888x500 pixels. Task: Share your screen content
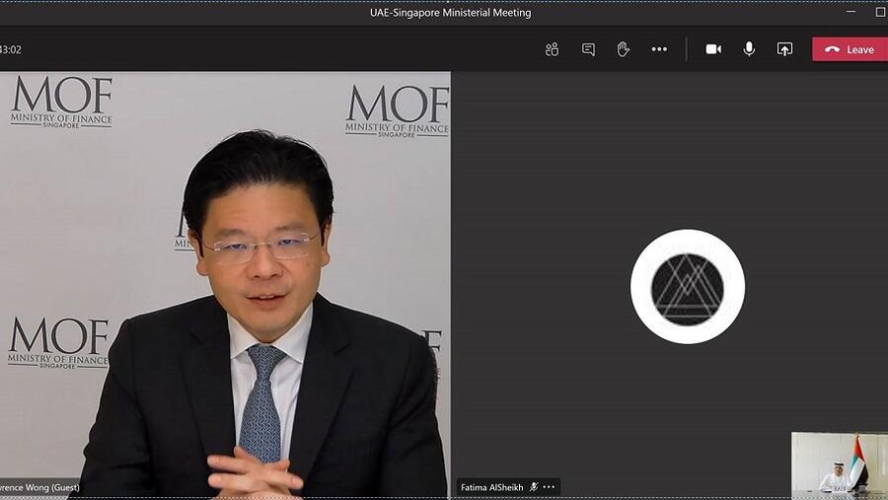[784, 49]
